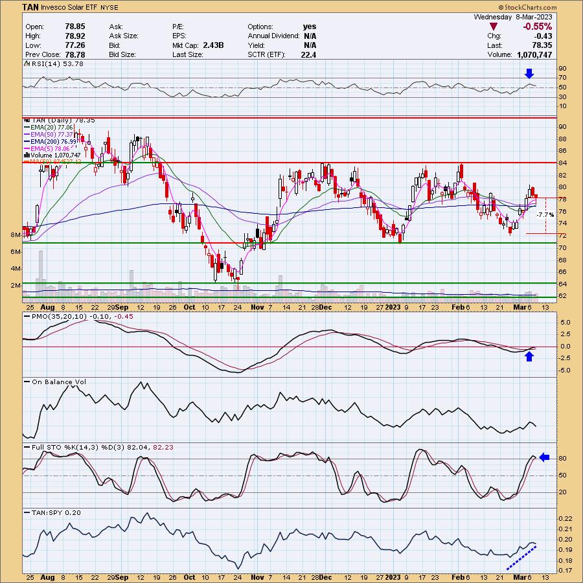Click the 0.22 value on TAN:SPY axis
583x583 pixels.
pos(565,519)
